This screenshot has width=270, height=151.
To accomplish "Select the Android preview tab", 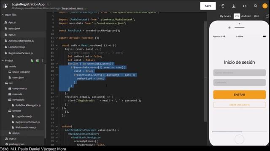I will coord(246,16).
